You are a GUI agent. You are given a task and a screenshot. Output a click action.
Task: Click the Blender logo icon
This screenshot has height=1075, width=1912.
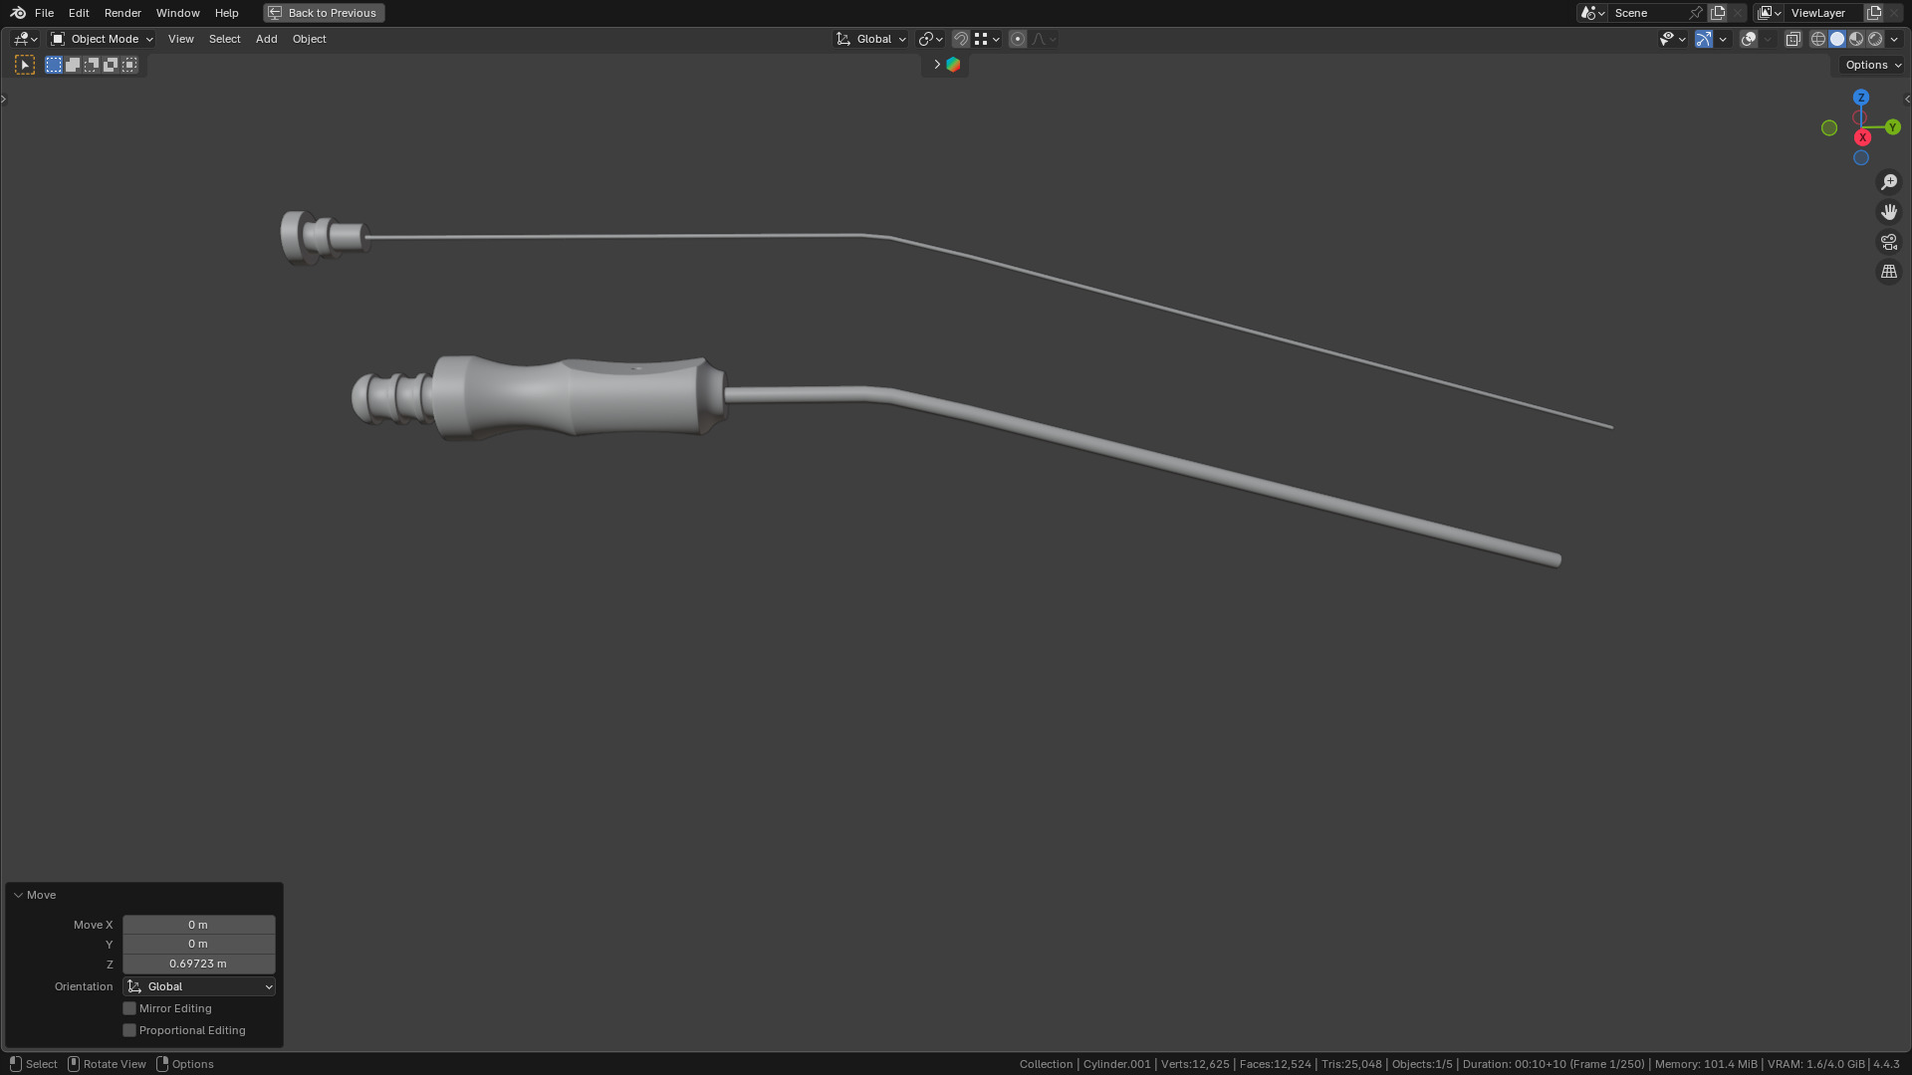(18, 13)
